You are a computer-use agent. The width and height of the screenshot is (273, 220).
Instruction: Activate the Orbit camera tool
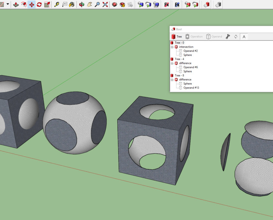82,5
